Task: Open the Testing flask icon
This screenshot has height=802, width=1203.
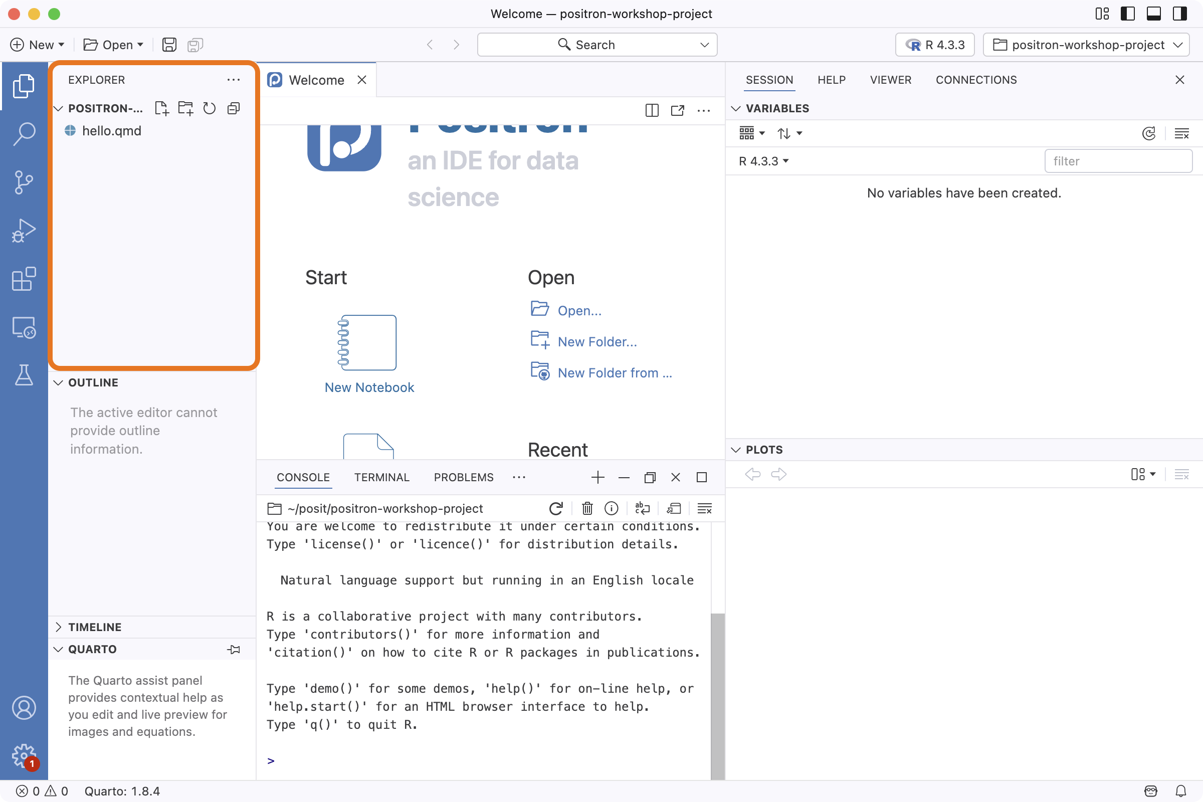Action: [x=24, y=375]
